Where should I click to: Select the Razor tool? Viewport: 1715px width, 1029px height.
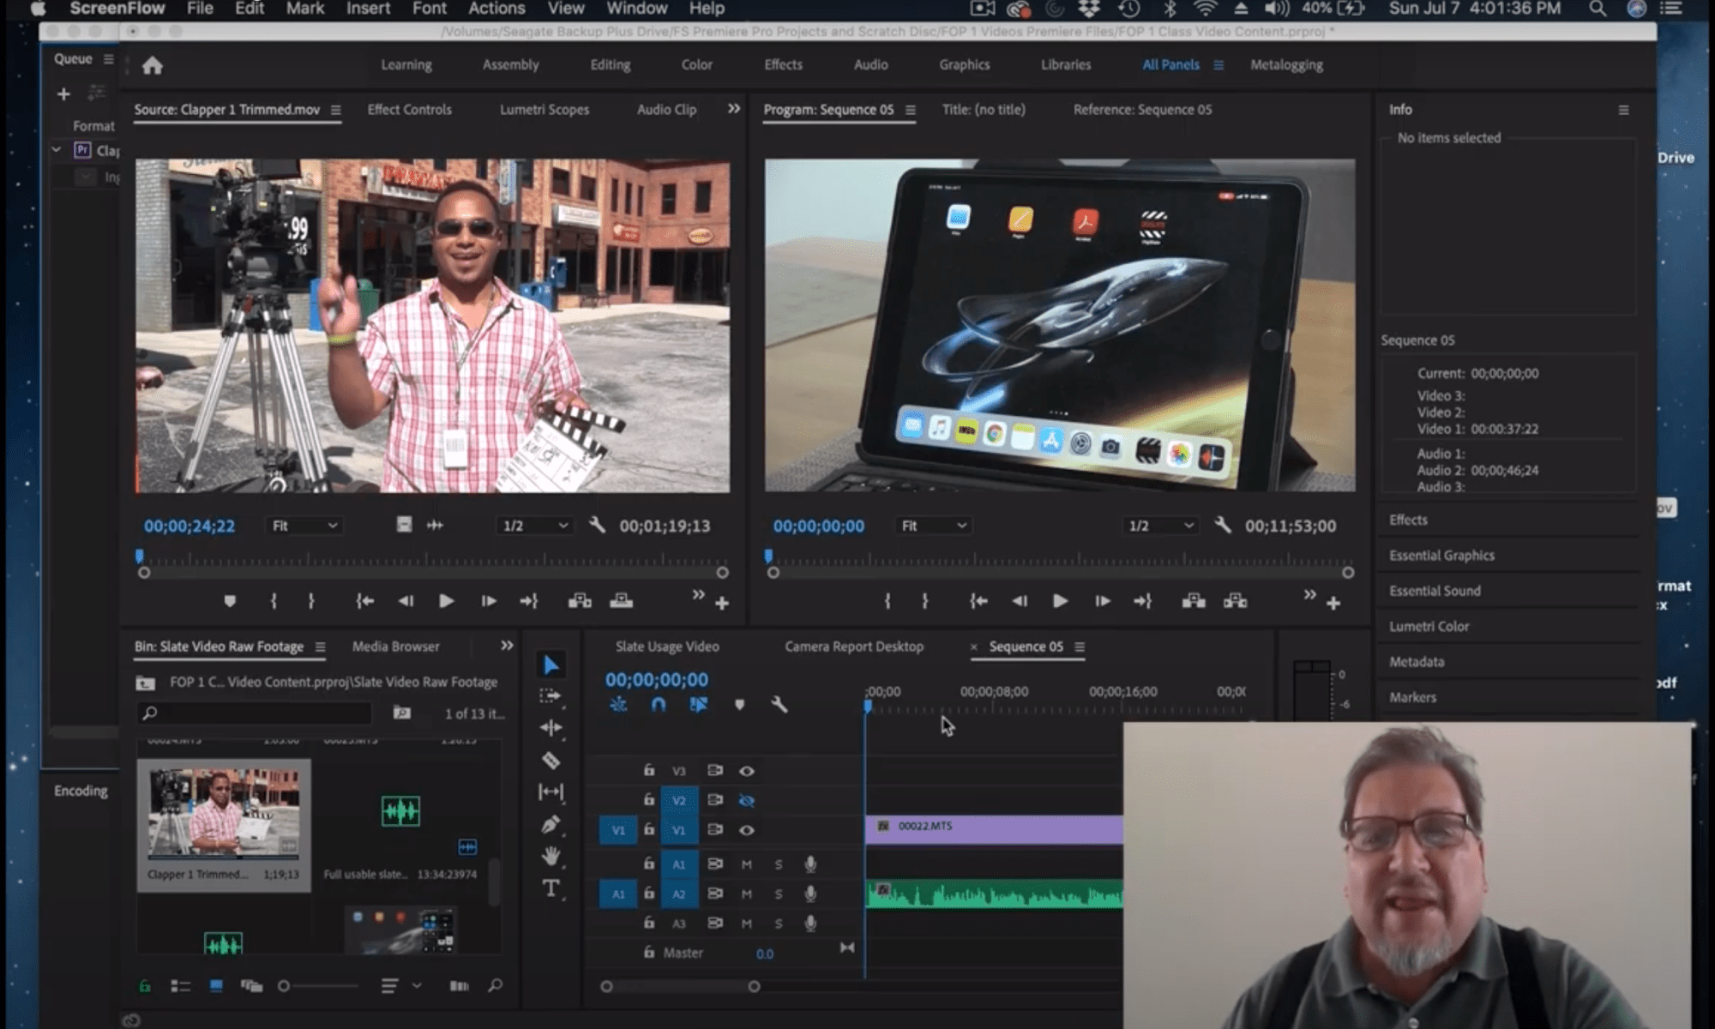tap(551, 761)
